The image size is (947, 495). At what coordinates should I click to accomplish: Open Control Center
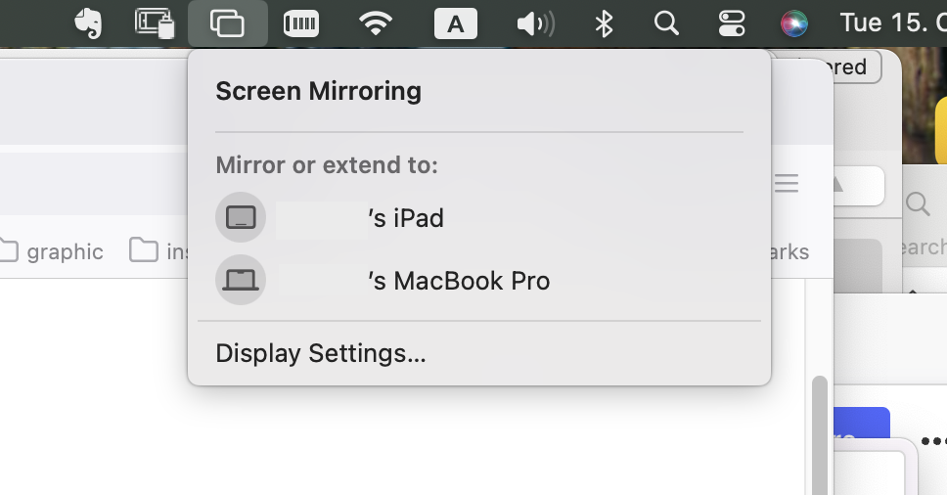pos(732,23)
